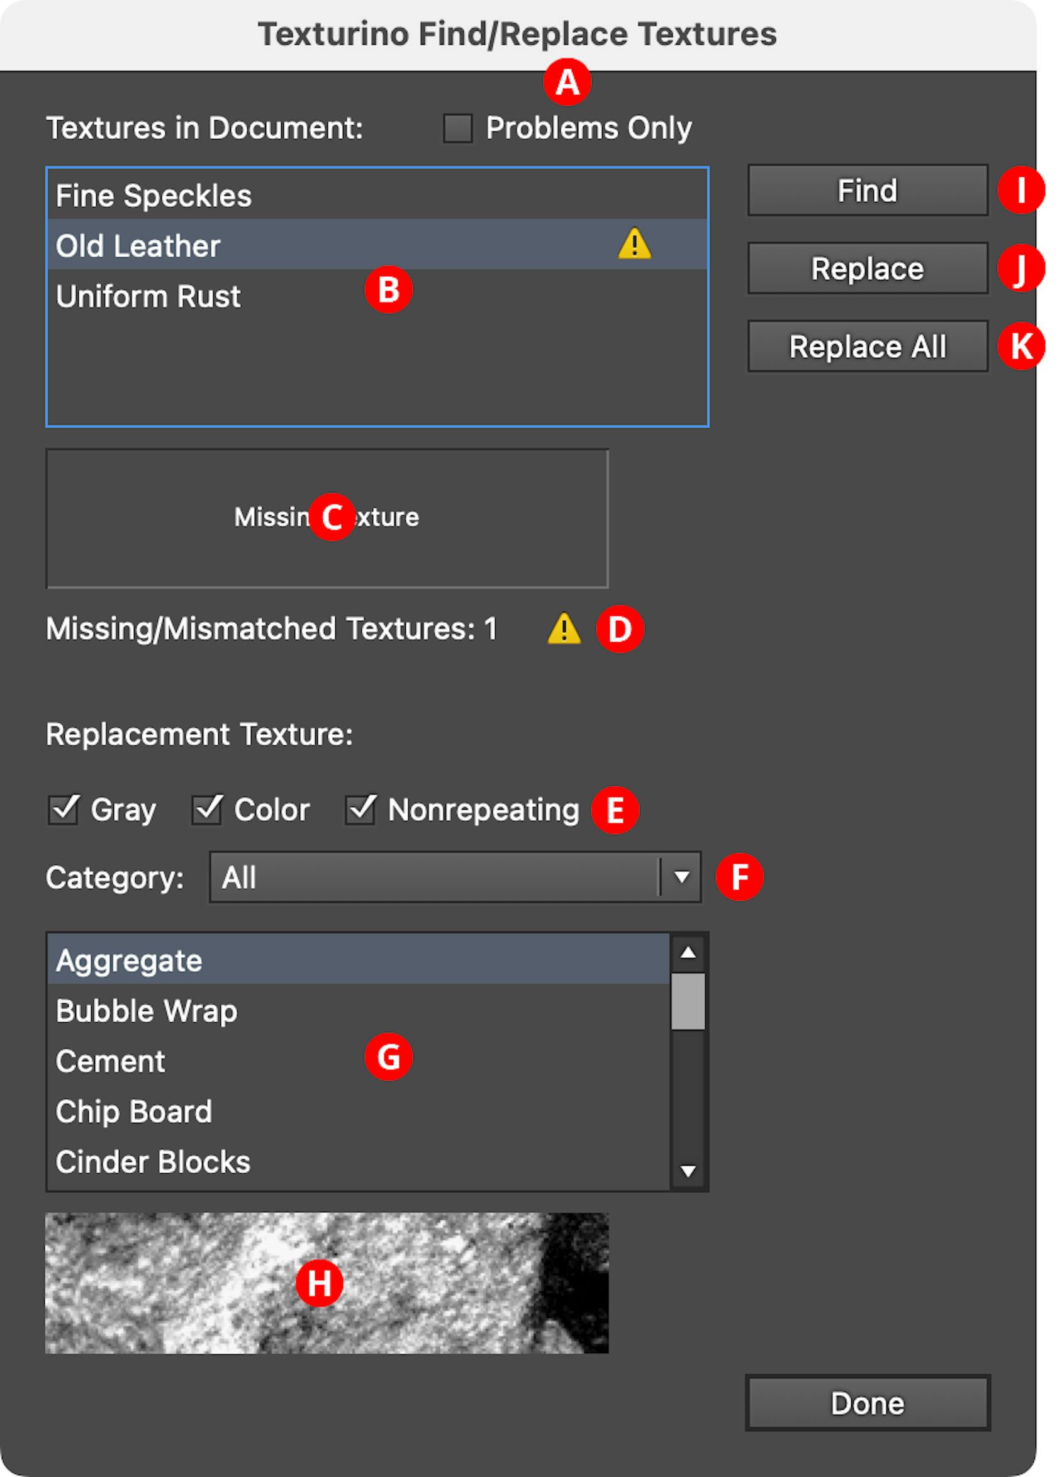This screenshot has width=1062, height=1477.
Task: Click Done to close the dialog
Action: (866, 1402)
